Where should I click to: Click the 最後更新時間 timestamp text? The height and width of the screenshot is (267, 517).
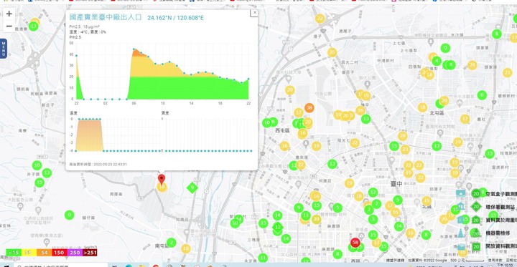pyautogui.click(x=98, y=164)
